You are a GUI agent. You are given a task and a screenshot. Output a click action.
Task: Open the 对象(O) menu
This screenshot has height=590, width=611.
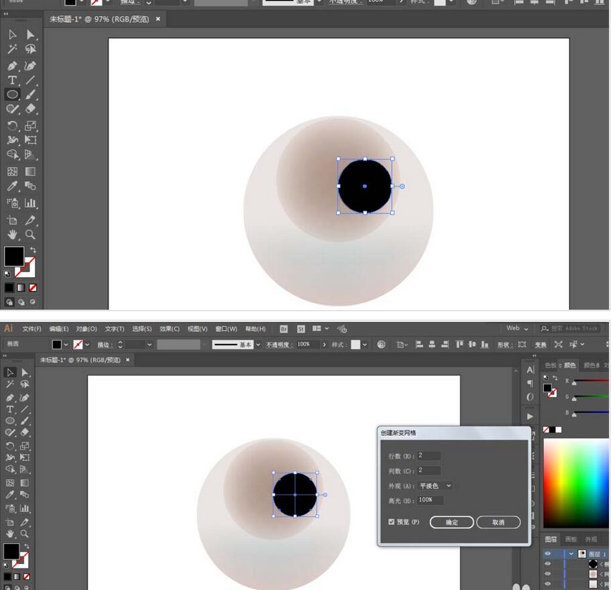tap(87, 329)
